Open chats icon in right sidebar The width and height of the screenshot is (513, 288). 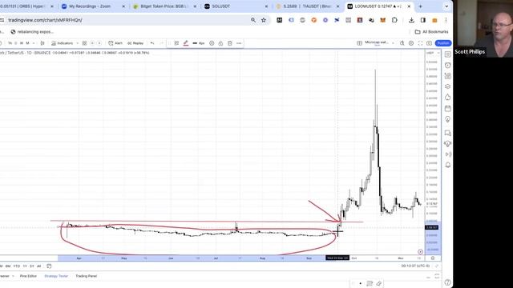point(448,133)
